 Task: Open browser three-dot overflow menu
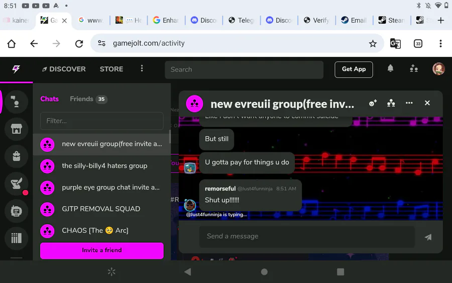pos(440,44)
